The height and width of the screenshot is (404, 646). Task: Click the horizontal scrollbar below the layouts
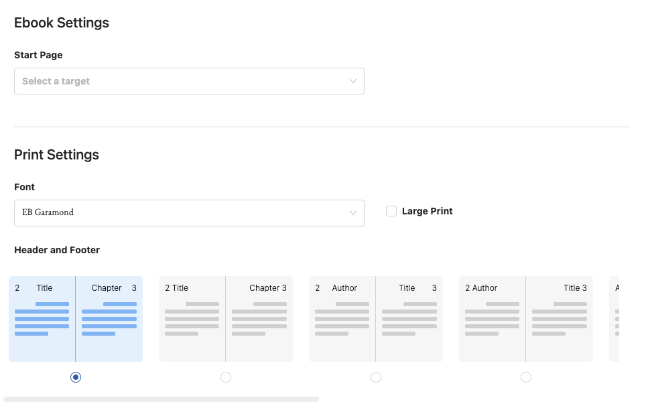point(161,399)
